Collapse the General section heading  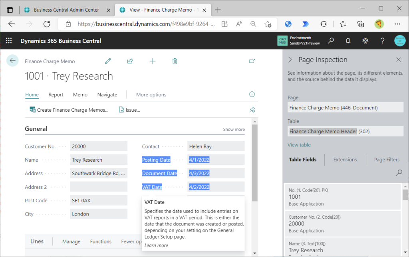[x=36, y=129]
